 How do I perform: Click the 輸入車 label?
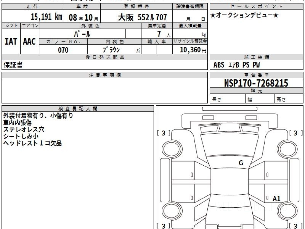click(157, 41)
